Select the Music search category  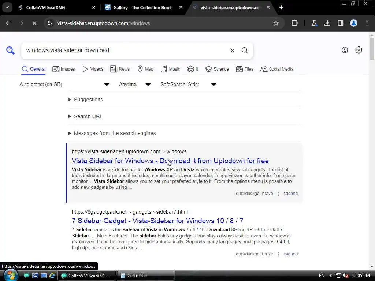point(171,69)
